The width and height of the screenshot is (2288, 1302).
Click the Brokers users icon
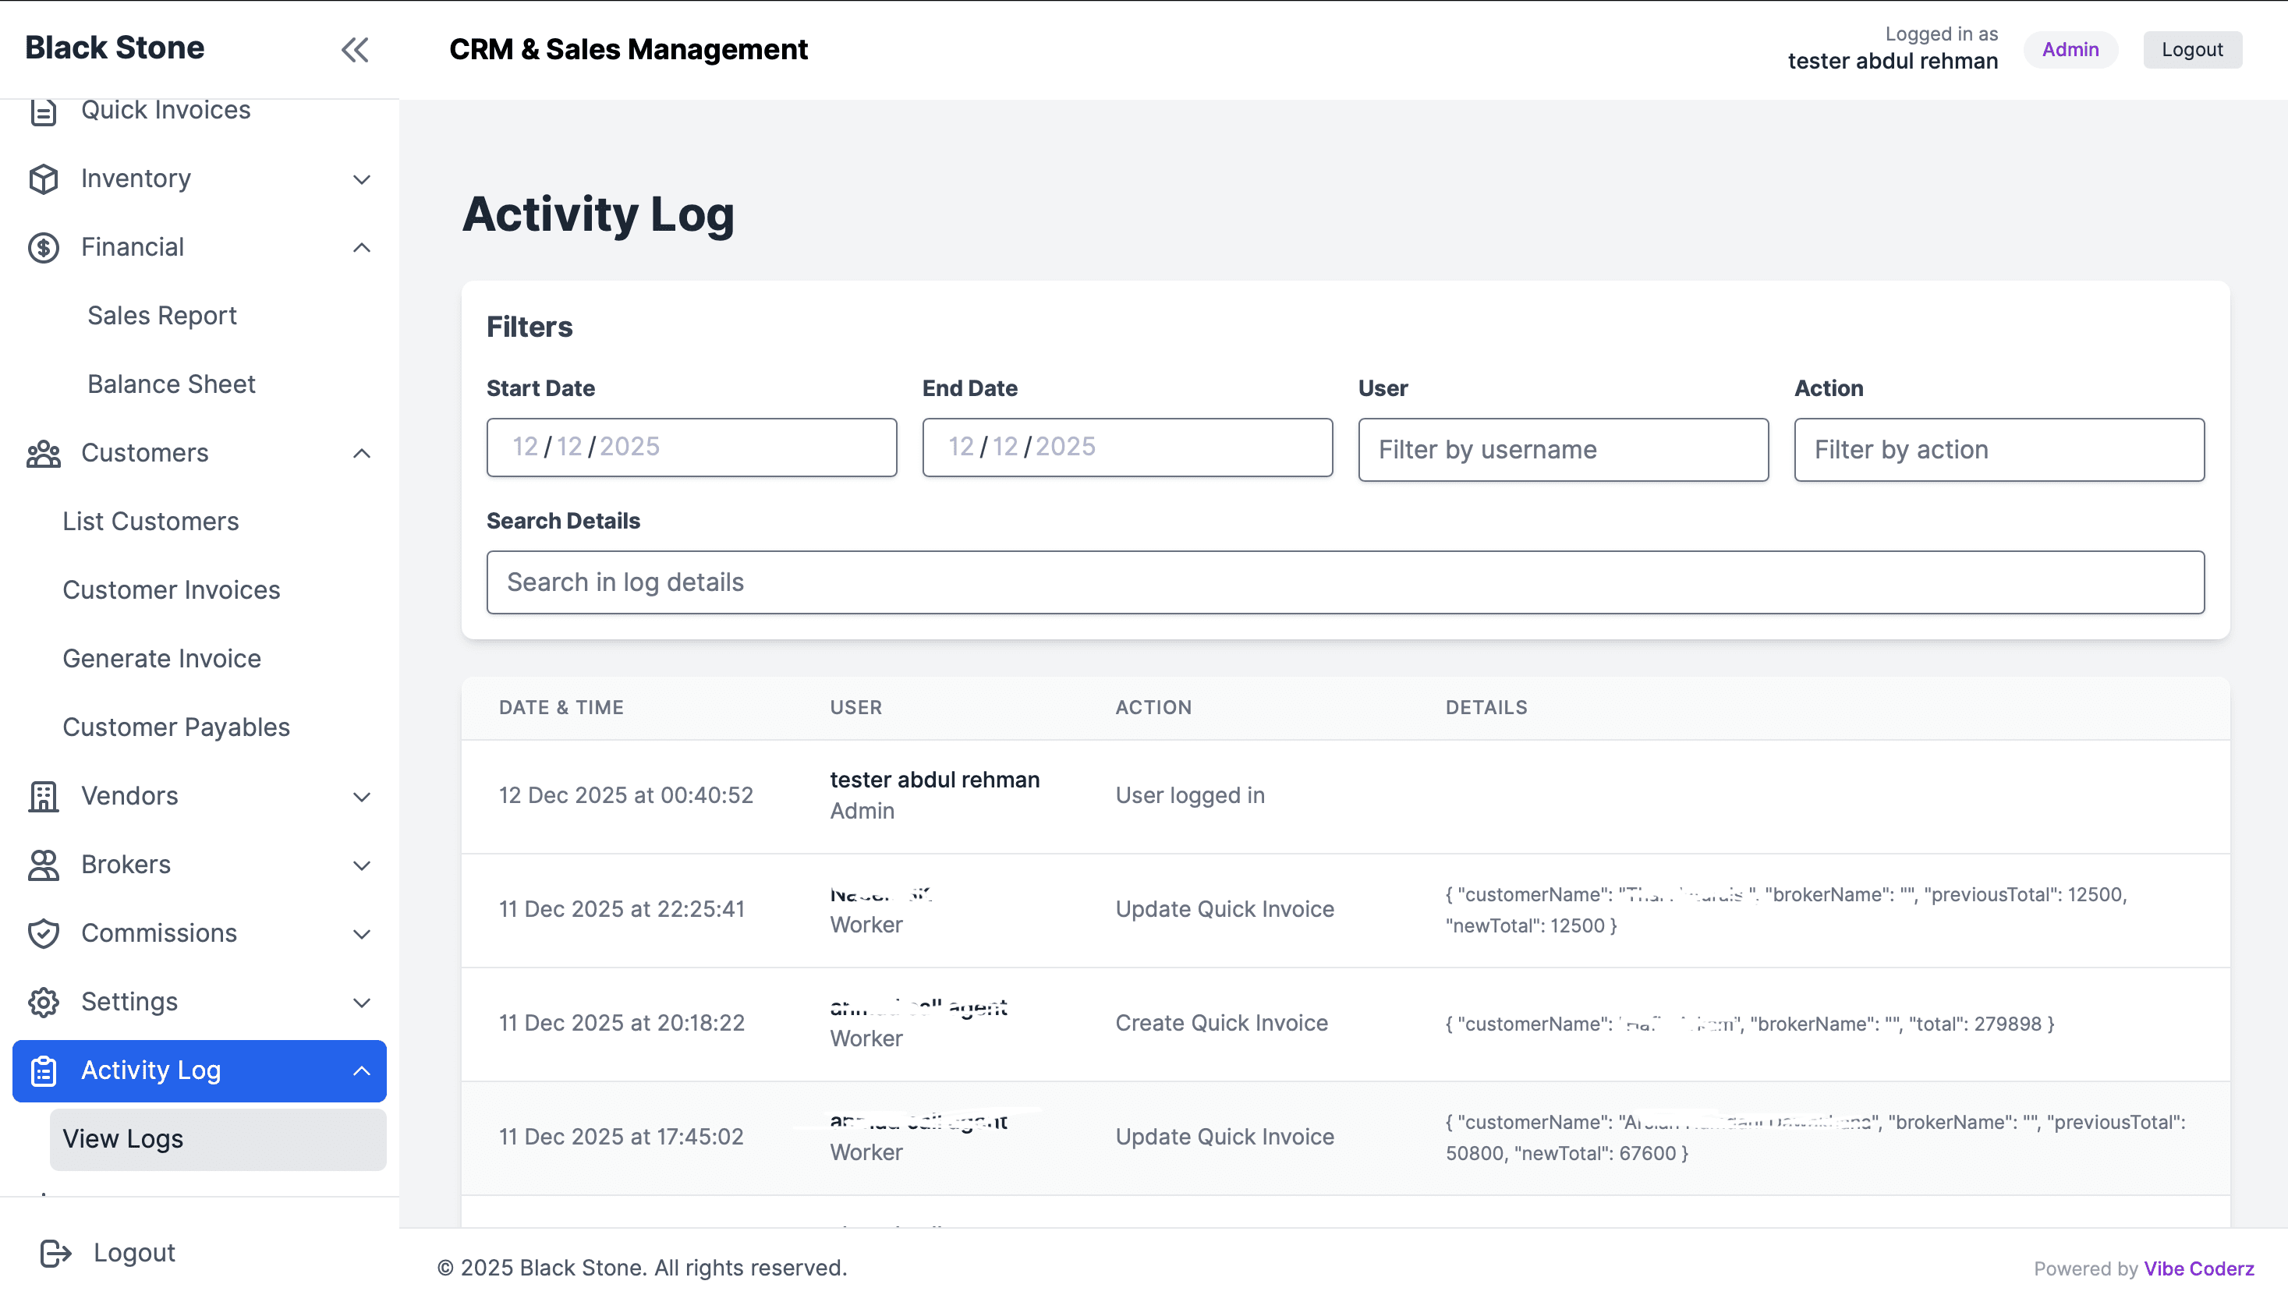(x=43, y=865)
